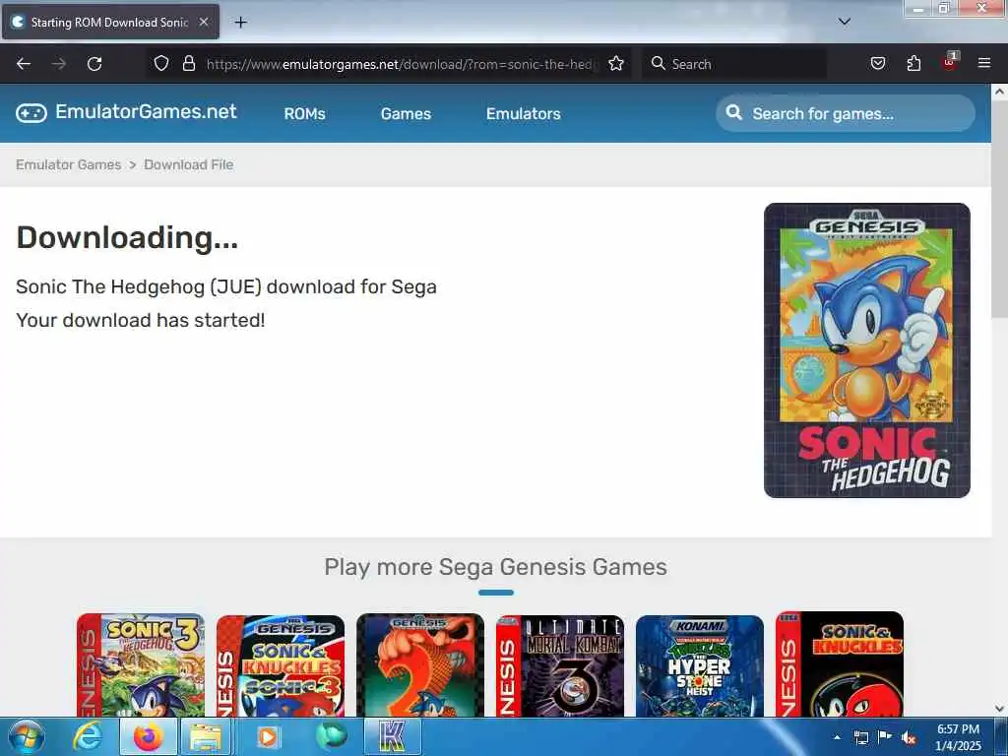Open the Sonic 3 game thumbnail
The height and width of the screenshot is (756, 1008).
(141, 664)
